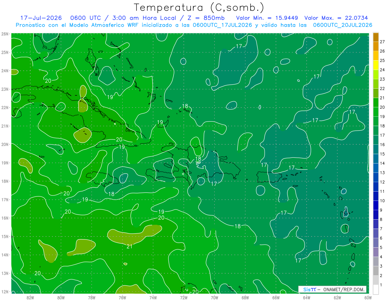The width and height of the screenshot is (391, 302).
Task: Click the '25' label on the color scale
Action: [382, 60]
